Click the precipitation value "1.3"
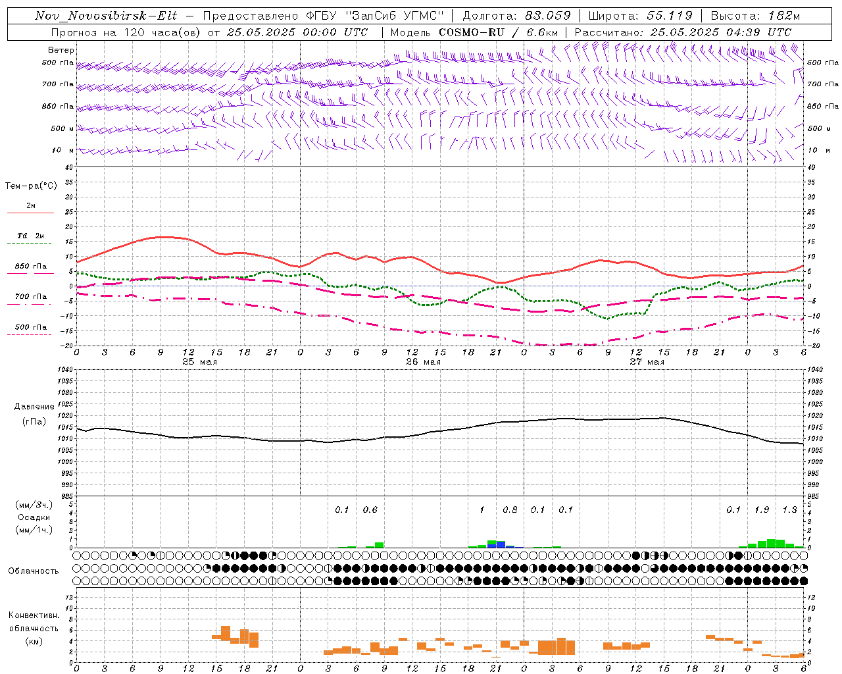842x674 pixels. 789,509
